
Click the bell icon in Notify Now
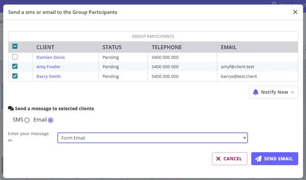(x=255, y=92)
